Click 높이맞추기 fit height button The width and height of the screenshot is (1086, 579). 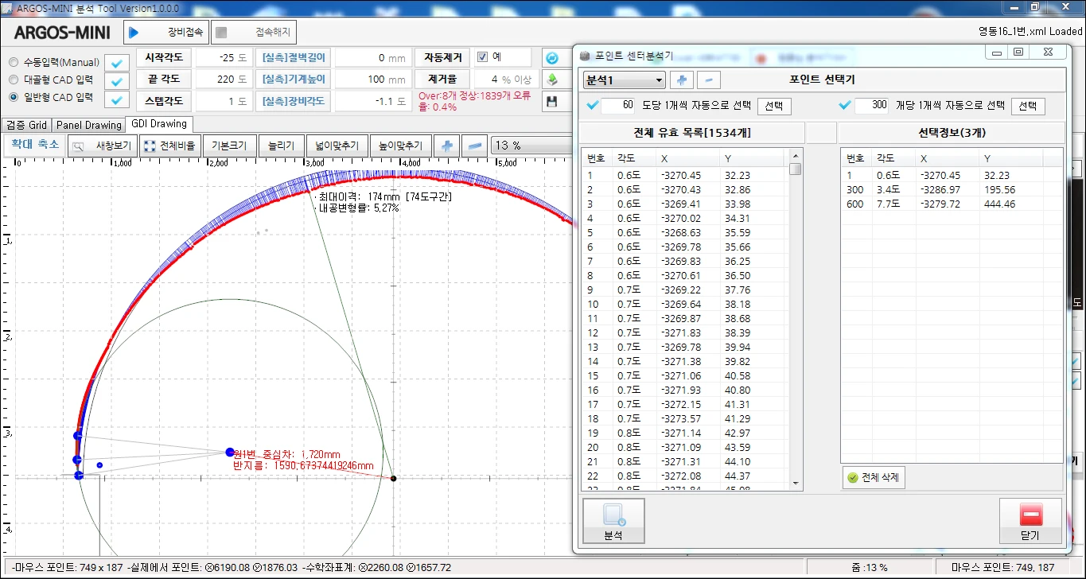pos(401,146)
